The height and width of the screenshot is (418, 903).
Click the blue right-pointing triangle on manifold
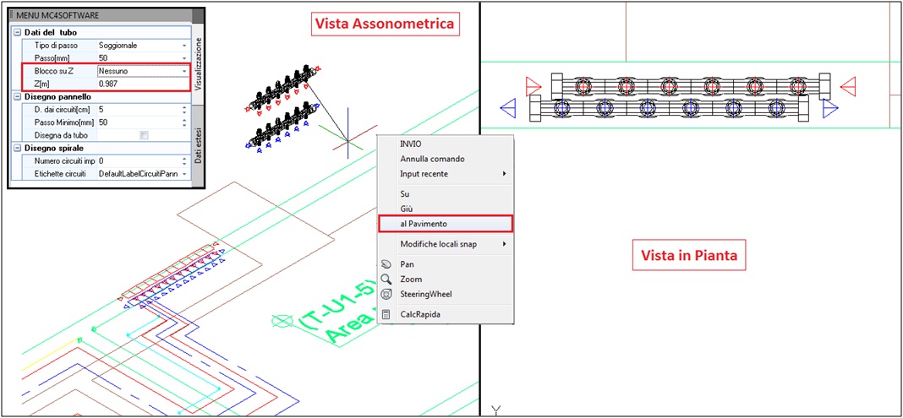(830, 108)
